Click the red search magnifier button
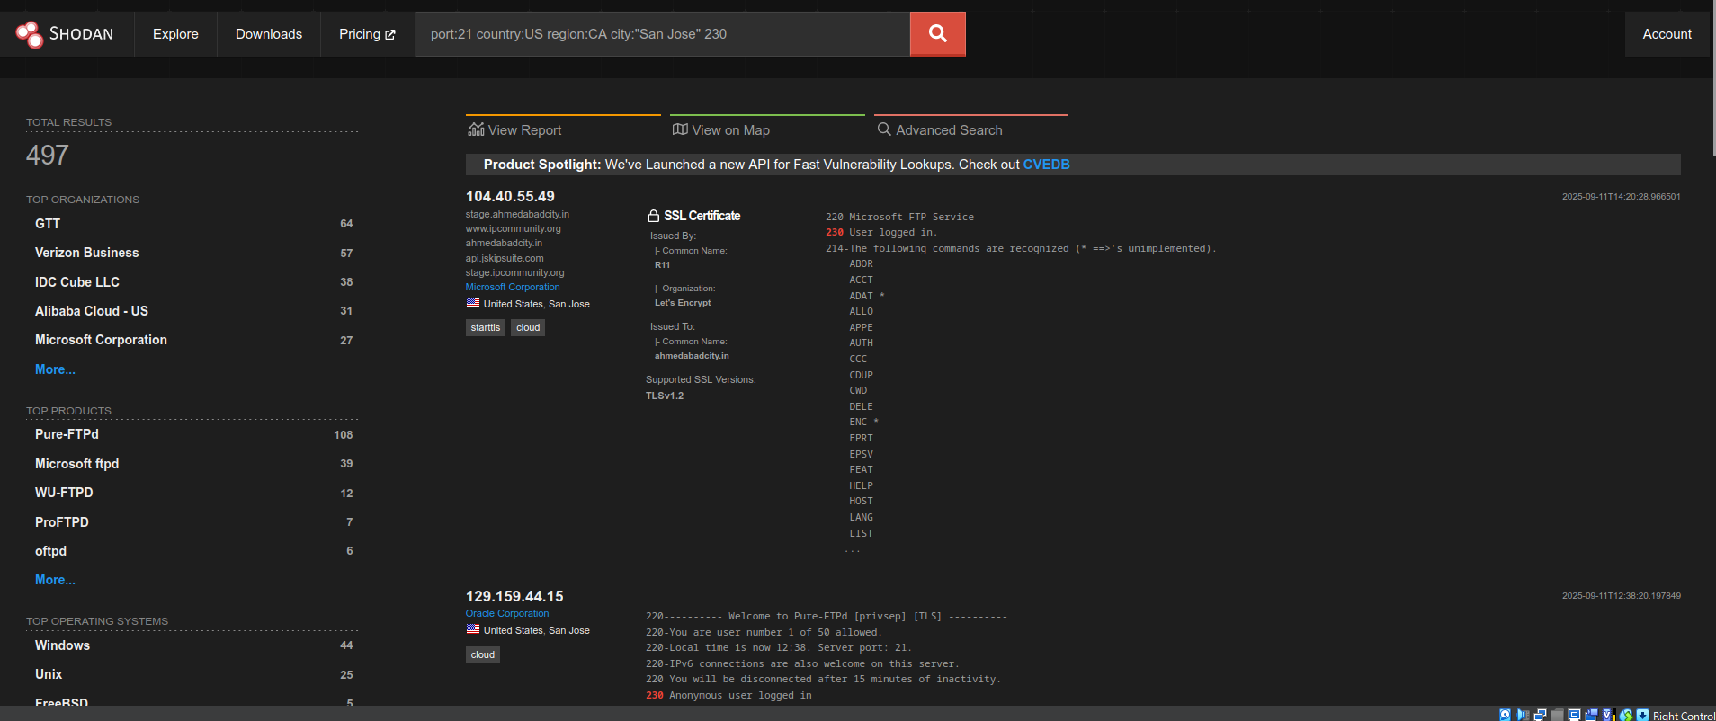This screenshot has width=1716, height=721. click(x=937, y=34)
